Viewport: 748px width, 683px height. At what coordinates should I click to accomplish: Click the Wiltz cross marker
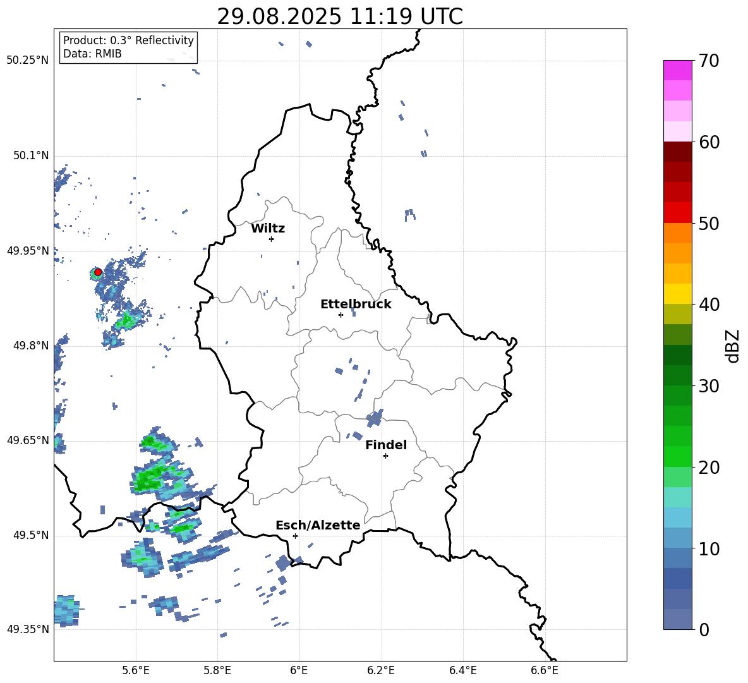[x=272, y=239]
